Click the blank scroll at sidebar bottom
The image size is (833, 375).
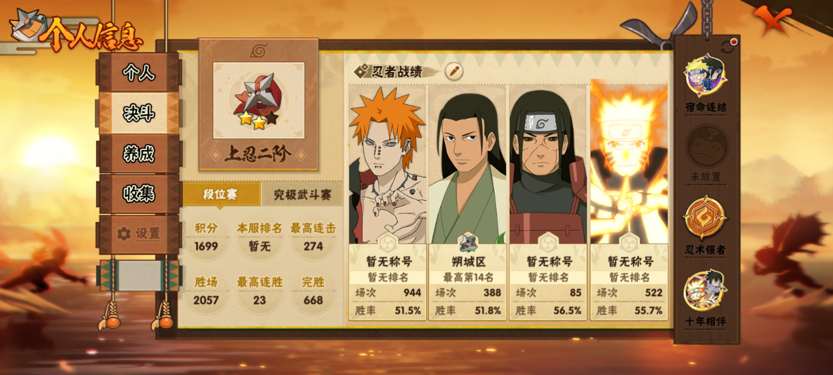(x=140, y=275)
